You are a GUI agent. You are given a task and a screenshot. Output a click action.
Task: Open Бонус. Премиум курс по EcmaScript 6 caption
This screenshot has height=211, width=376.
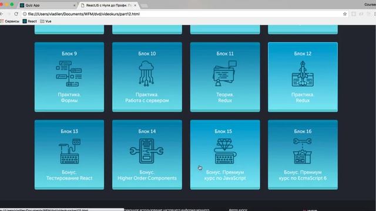click(x=303, y=175)
